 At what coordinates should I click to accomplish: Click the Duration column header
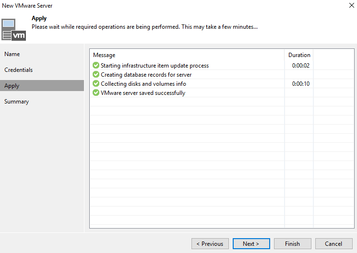click(299, 55)
